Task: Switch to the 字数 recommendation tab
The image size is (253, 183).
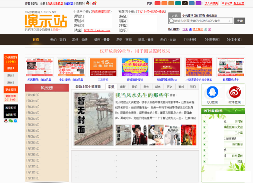Action: (x=111, y=87)
